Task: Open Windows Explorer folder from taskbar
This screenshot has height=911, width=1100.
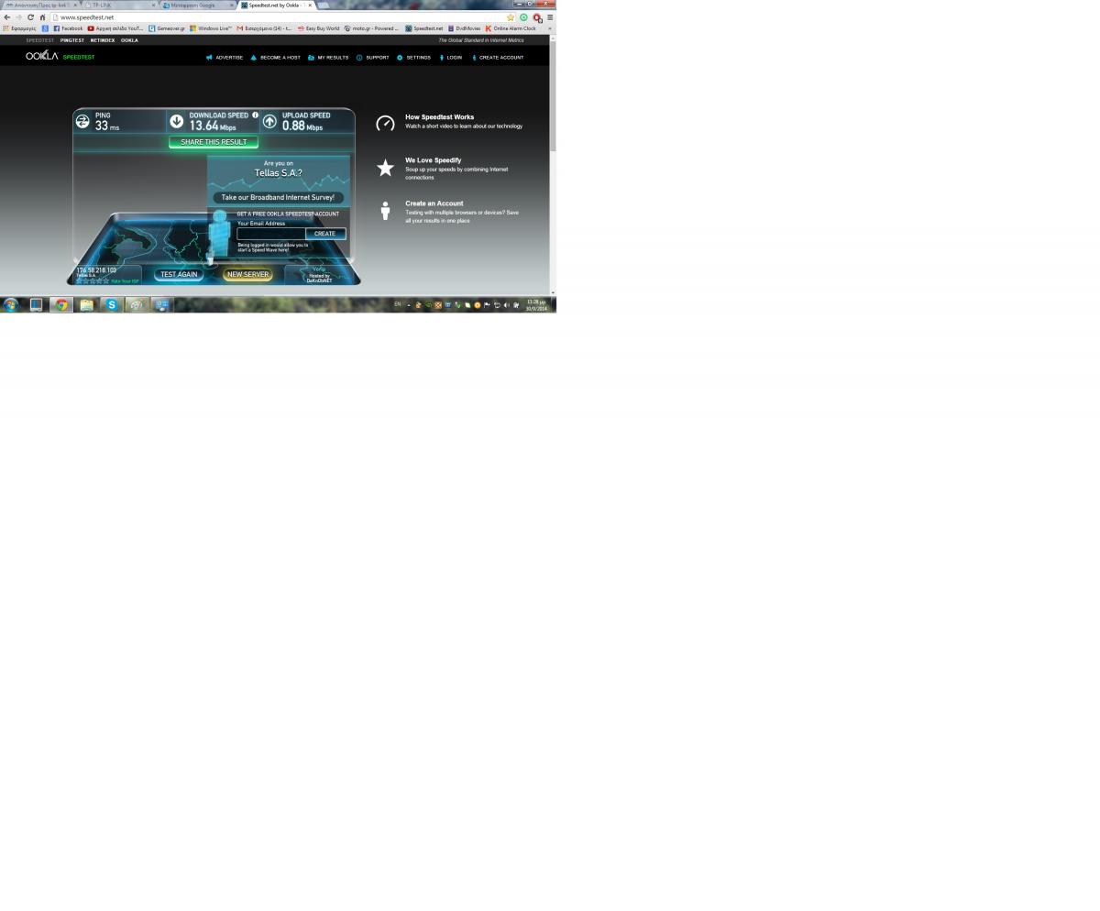Action: [x=86, y=304]
